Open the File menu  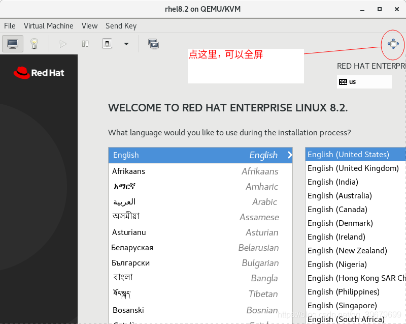click(10, 26)
